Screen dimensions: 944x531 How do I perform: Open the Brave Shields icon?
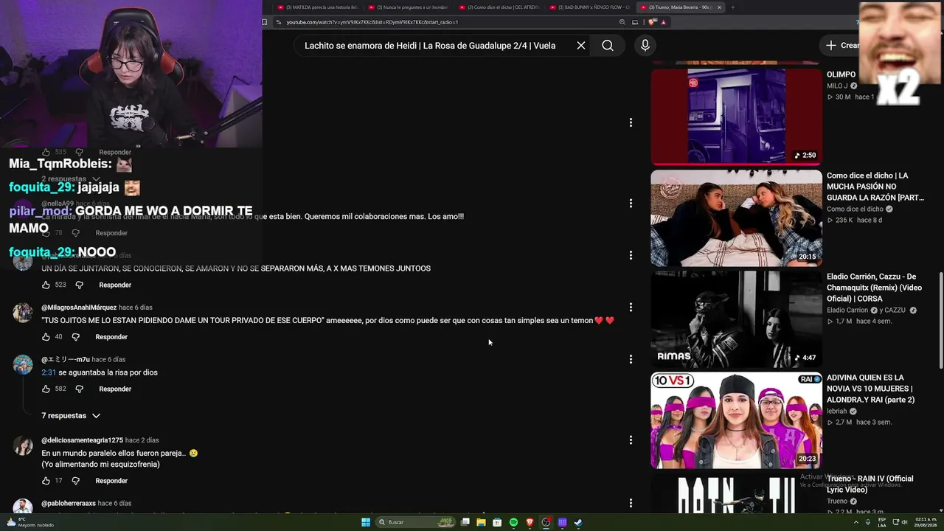coord(653,22)
